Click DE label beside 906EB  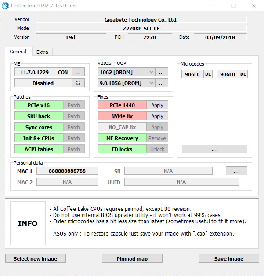243,74
